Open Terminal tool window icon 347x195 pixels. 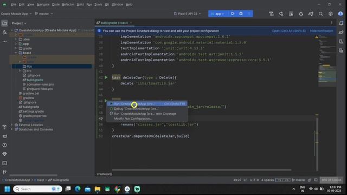(x=4, y=163)
